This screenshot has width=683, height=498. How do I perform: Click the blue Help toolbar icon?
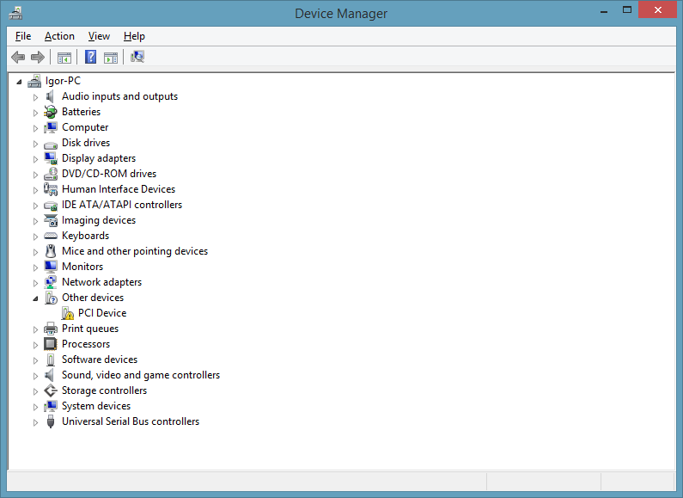click(x=90, y=57)
